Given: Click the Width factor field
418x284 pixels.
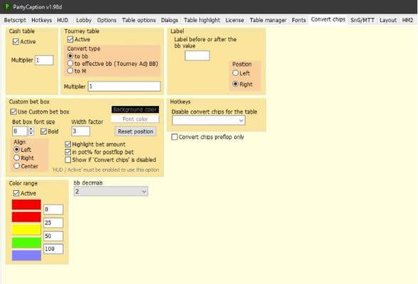Looking at the screenshot, I should point(81,131).
